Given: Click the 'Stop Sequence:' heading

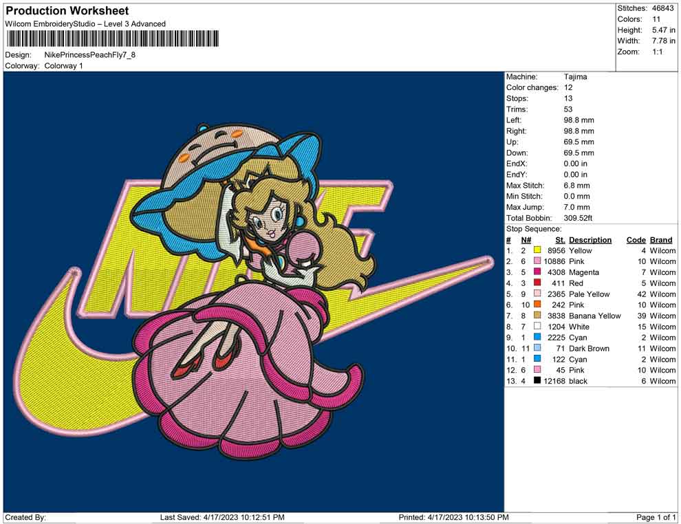Looking at the screenshot, I should (534, 229).
